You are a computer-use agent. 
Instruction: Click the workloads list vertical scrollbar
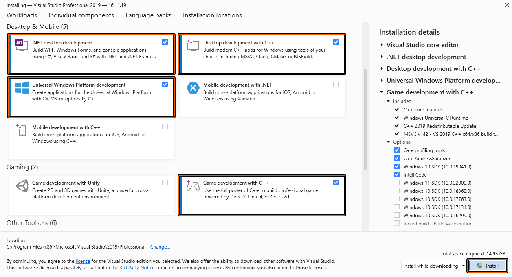[365, 118]
